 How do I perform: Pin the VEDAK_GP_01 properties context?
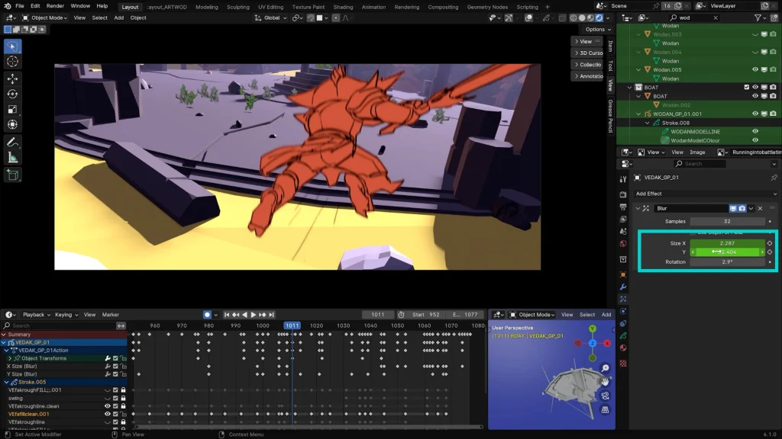pyautogui.click(x=774, y=177)
